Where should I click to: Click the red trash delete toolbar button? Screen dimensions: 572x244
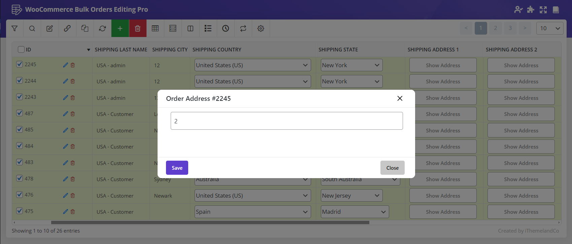pos(137,29)
